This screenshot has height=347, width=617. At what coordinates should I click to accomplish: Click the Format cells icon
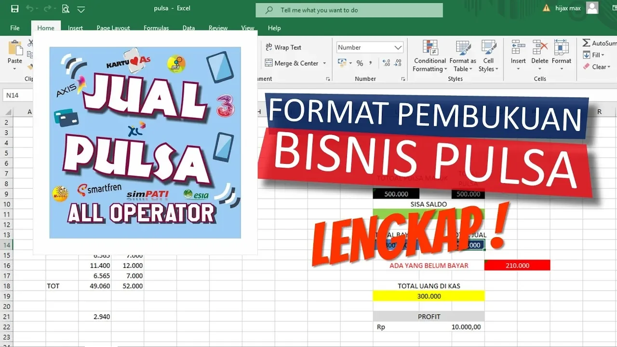click(x=562, y=48)
